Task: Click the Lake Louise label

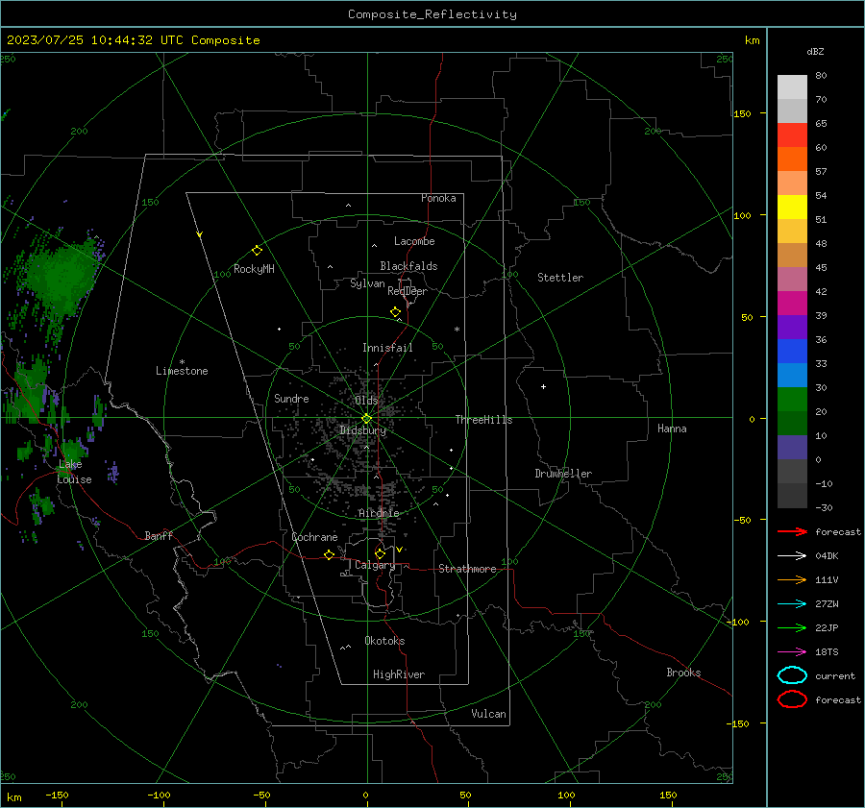Action: point(74,472)
